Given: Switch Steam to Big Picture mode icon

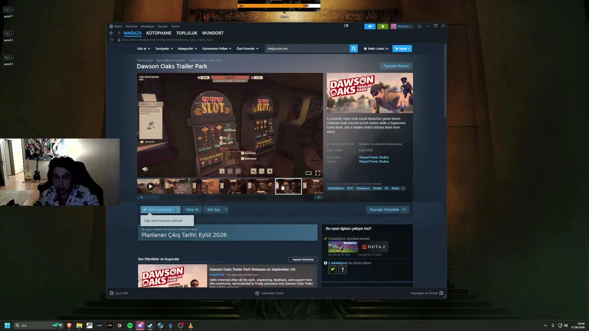Looking at the screenshot, I should tap(419, 26).
